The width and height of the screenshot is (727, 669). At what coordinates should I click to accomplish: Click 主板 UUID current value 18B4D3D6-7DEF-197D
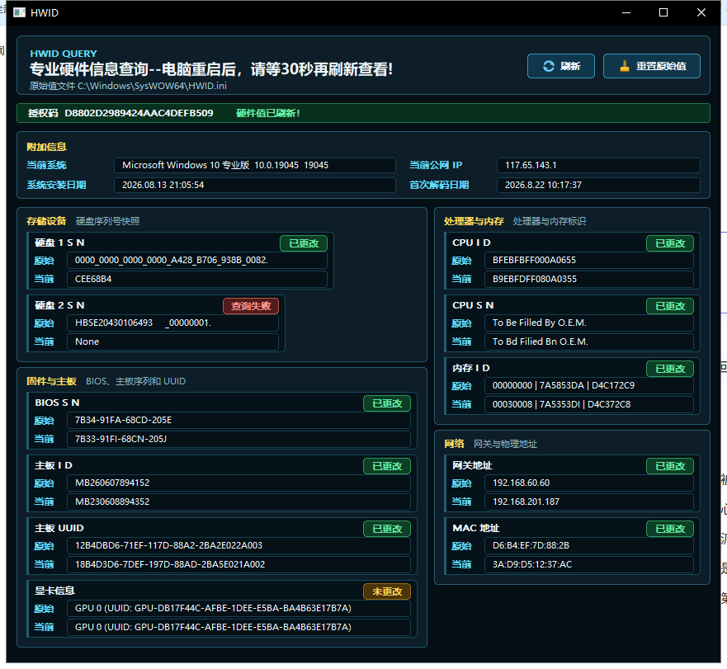click(238, 564)
